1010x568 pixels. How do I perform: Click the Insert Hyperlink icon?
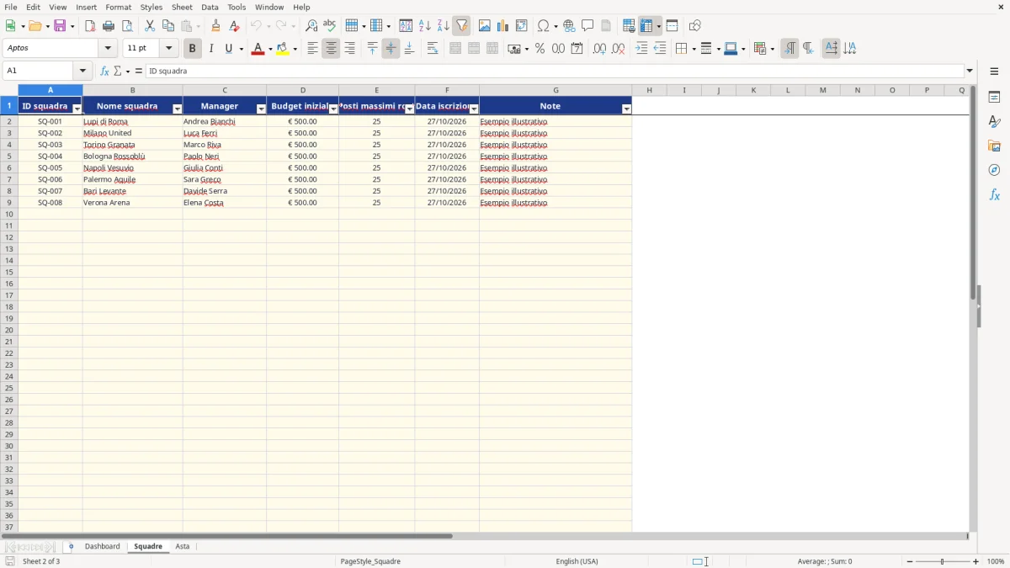[x=569, y=26]
